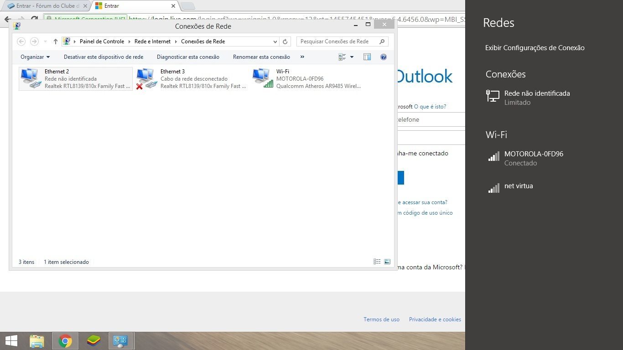Select the Wi-Fi adapter icon
The image size is (623, 350).
[263, 78]
